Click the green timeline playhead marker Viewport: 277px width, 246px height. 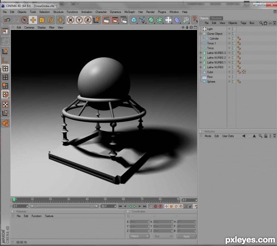point(14,199)
